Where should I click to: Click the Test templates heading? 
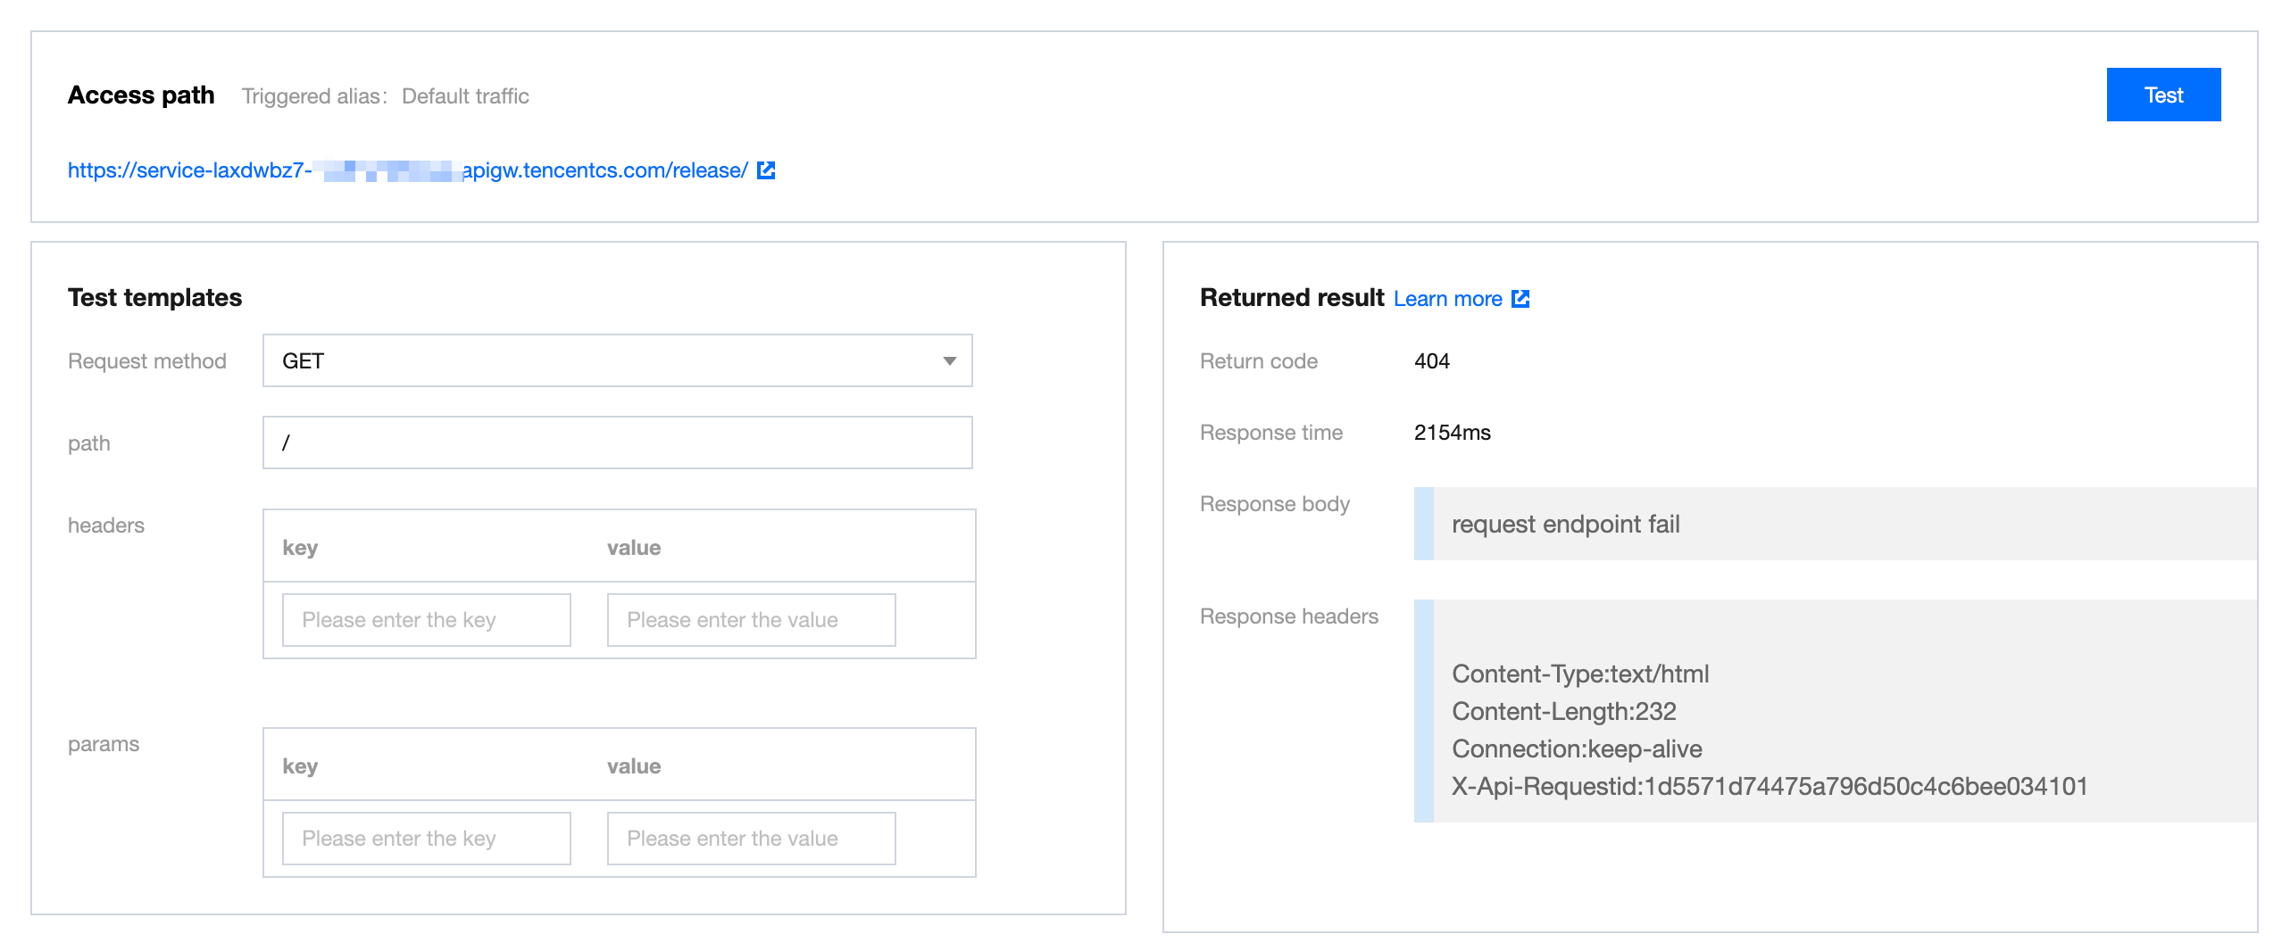click(154, 298)
